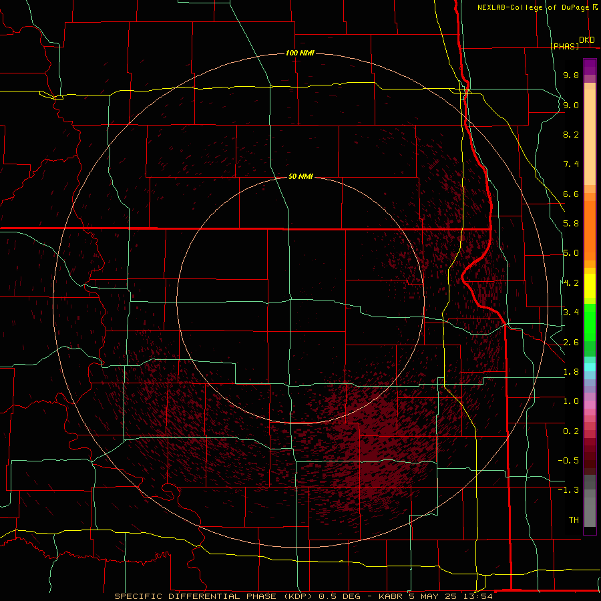
Task: Click the 3.4 scale value
Action: point(571,313)
